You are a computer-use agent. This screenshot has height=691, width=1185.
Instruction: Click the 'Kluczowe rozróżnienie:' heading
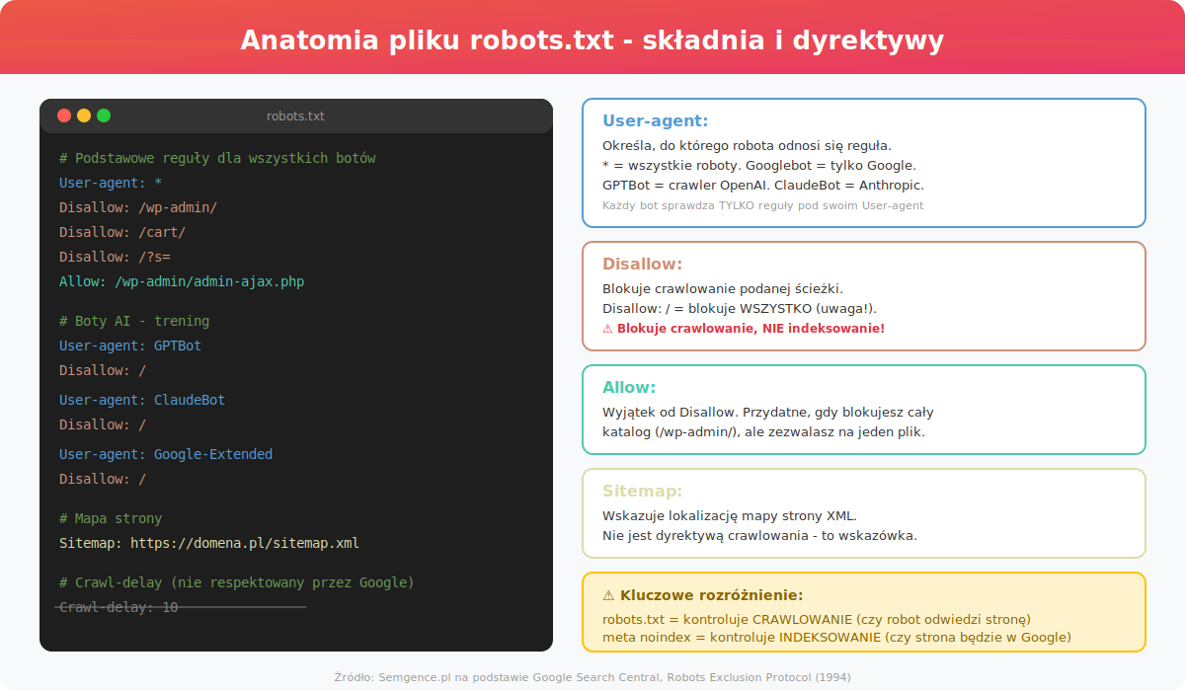click(711, 595)
